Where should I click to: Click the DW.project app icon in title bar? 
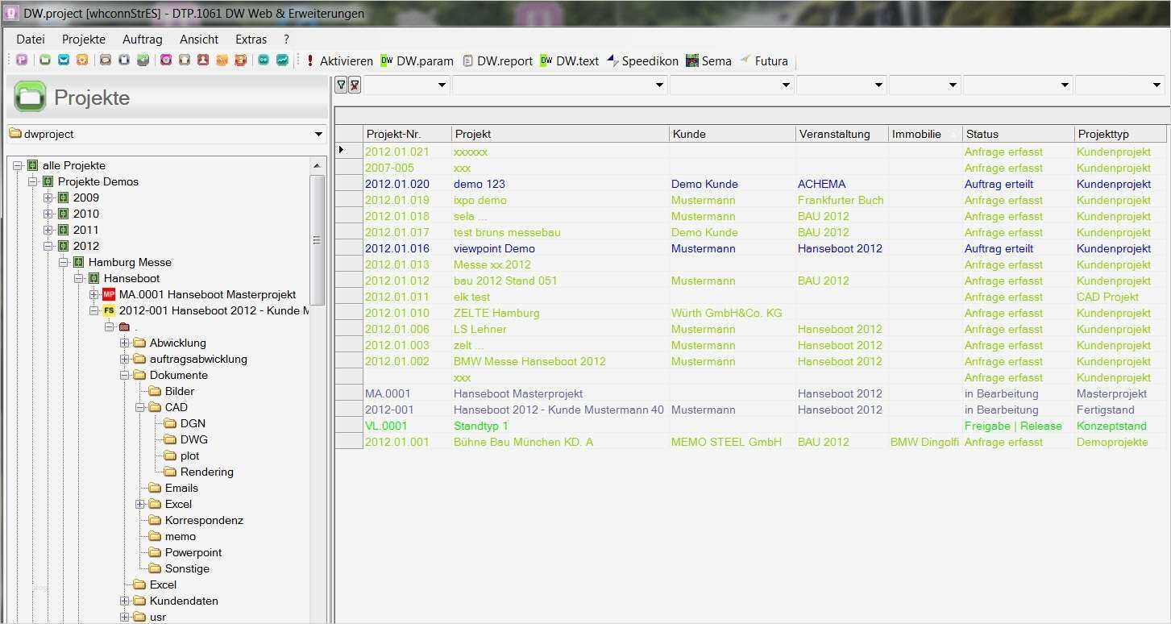click(11, 13)
